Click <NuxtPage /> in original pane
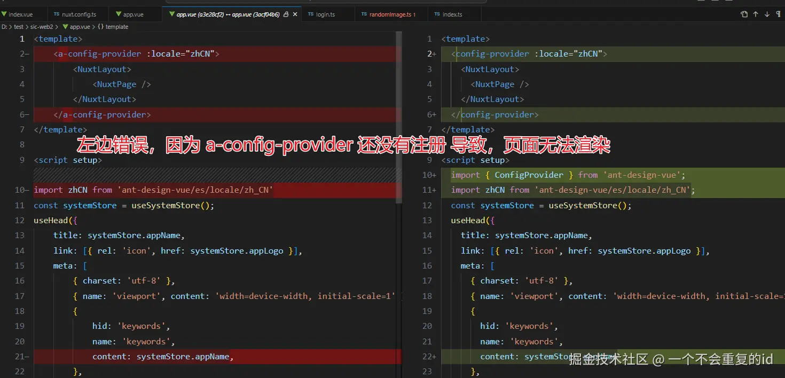 122,84
